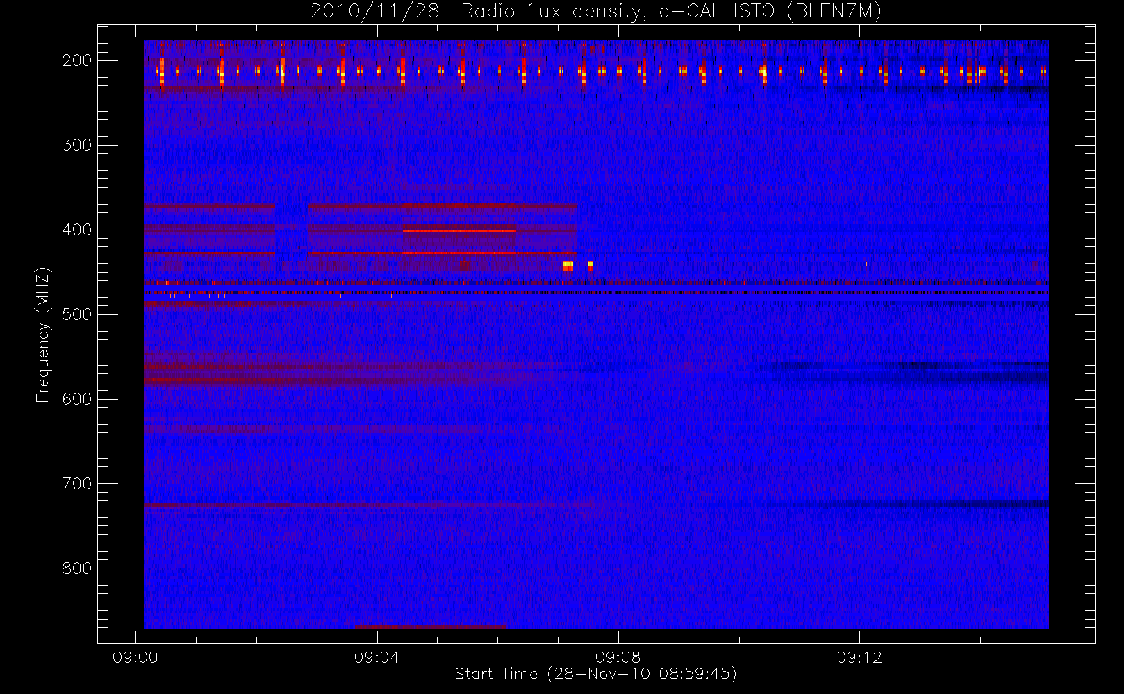Click the 'Frequency (MHz)' y-axis label
Viewport: 1124px width, 694px height.
coord(43,335)
